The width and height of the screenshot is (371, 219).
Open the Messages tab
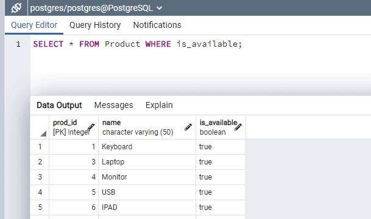(x=113, y=105)
